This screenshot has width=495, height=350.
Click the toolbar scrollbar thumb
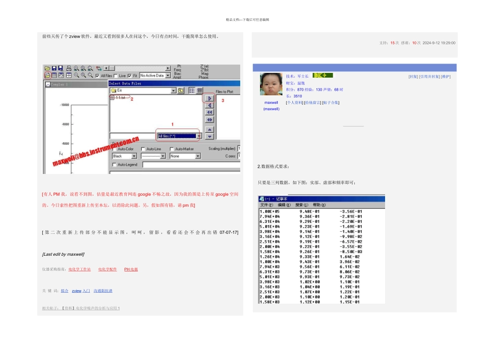(112, 68)
